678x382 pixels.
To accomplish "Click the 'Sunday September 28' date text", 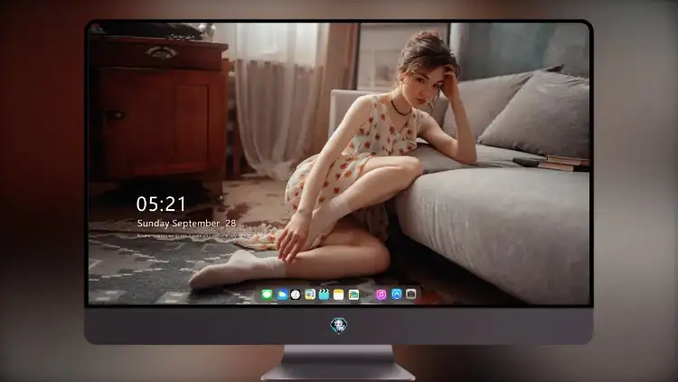I will [186, 224].
